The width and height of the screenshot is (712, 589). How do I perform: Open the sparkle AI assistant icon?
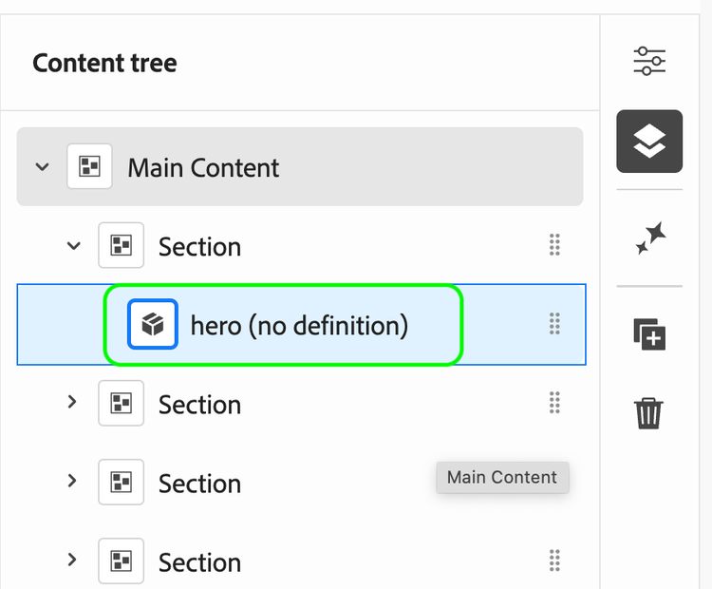(650, 237)
